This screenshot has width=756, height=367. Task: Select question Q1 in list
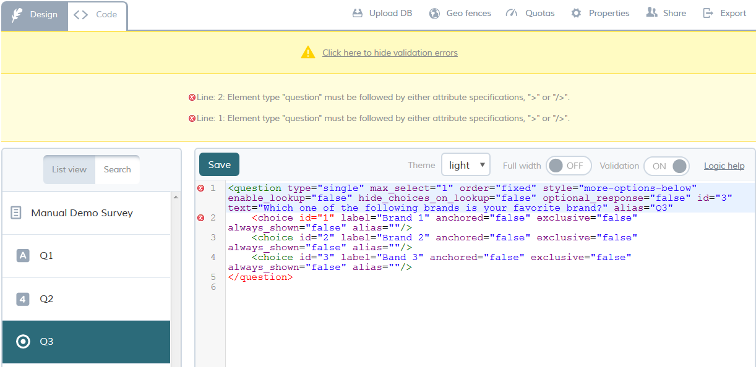pos(87,256)
